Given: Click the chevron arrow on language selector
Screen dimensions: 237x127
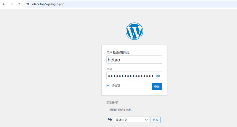Looking at the screenshot, I should (x=146, y=120).
